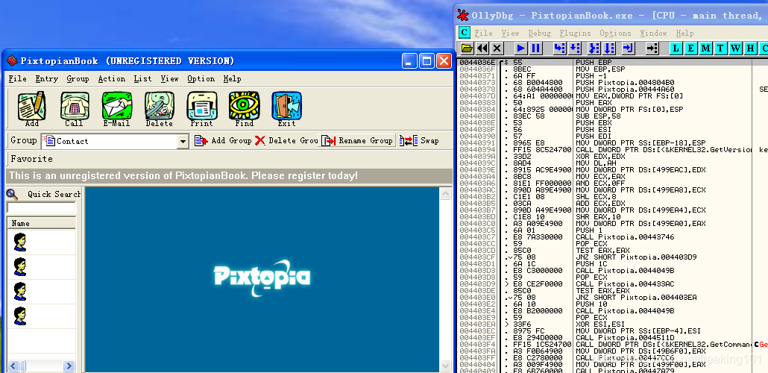This screenshot has height=373, width=768.
Task: Click OllyDbg's Run program play icon
Action: pos(521,48)
